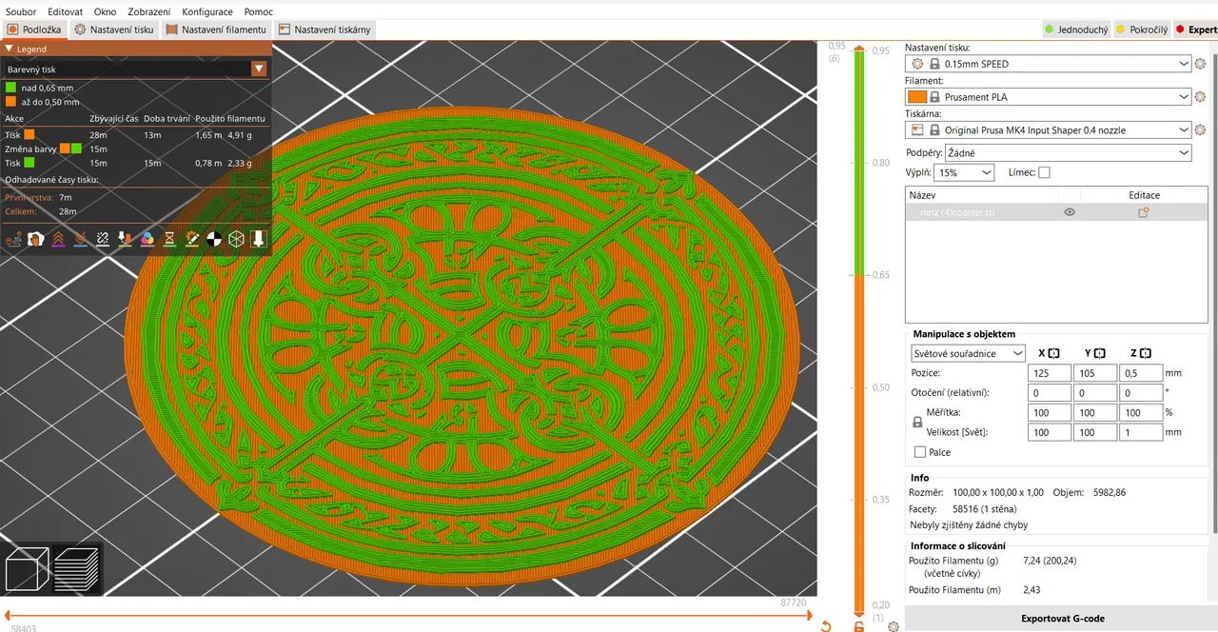Switch to Nastavení filamentu tab
Viewport: 1218px width, 632px height.
click(216, 30)
